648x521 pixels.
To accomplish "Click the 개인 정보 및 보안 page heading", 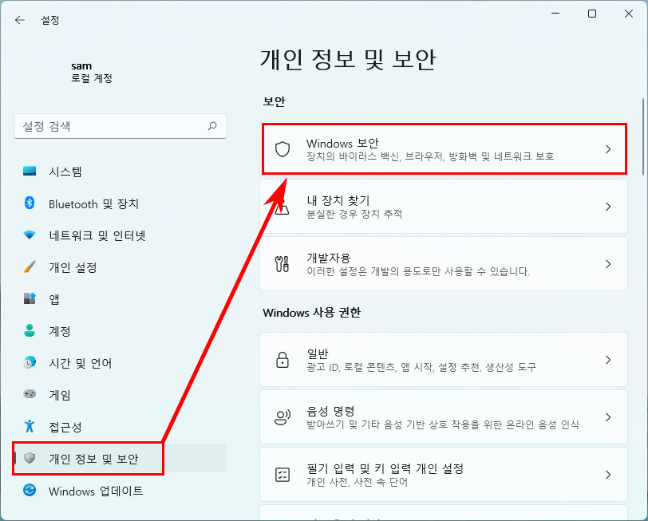I will coord(348,59).
